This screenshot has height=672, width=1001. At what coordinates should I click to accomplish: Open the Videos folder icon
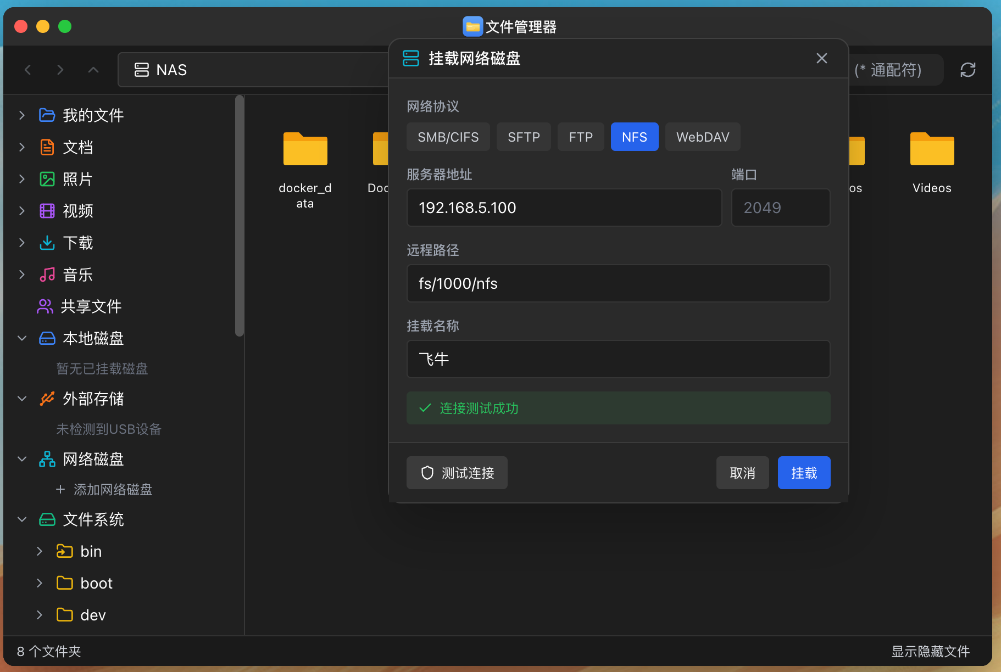coord(932,149)
